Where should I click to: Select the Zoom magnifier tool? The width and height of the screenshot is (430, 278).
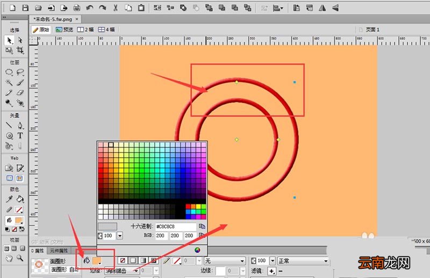click(x=20, y=258)
